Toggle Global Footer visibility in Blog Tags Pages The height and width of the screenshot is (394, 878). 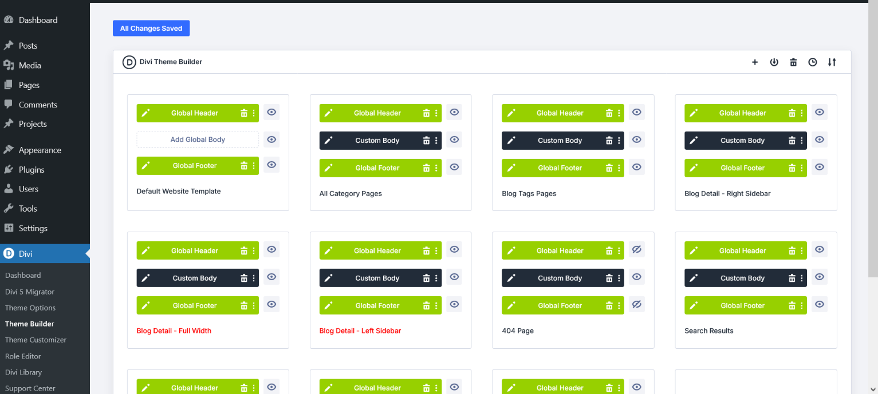tap(637, 167)
